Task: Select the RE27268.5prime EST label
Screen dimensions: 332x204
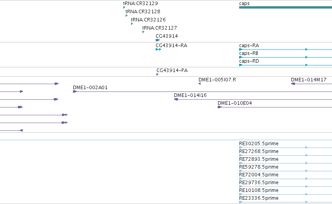Action: coord(259,151)
